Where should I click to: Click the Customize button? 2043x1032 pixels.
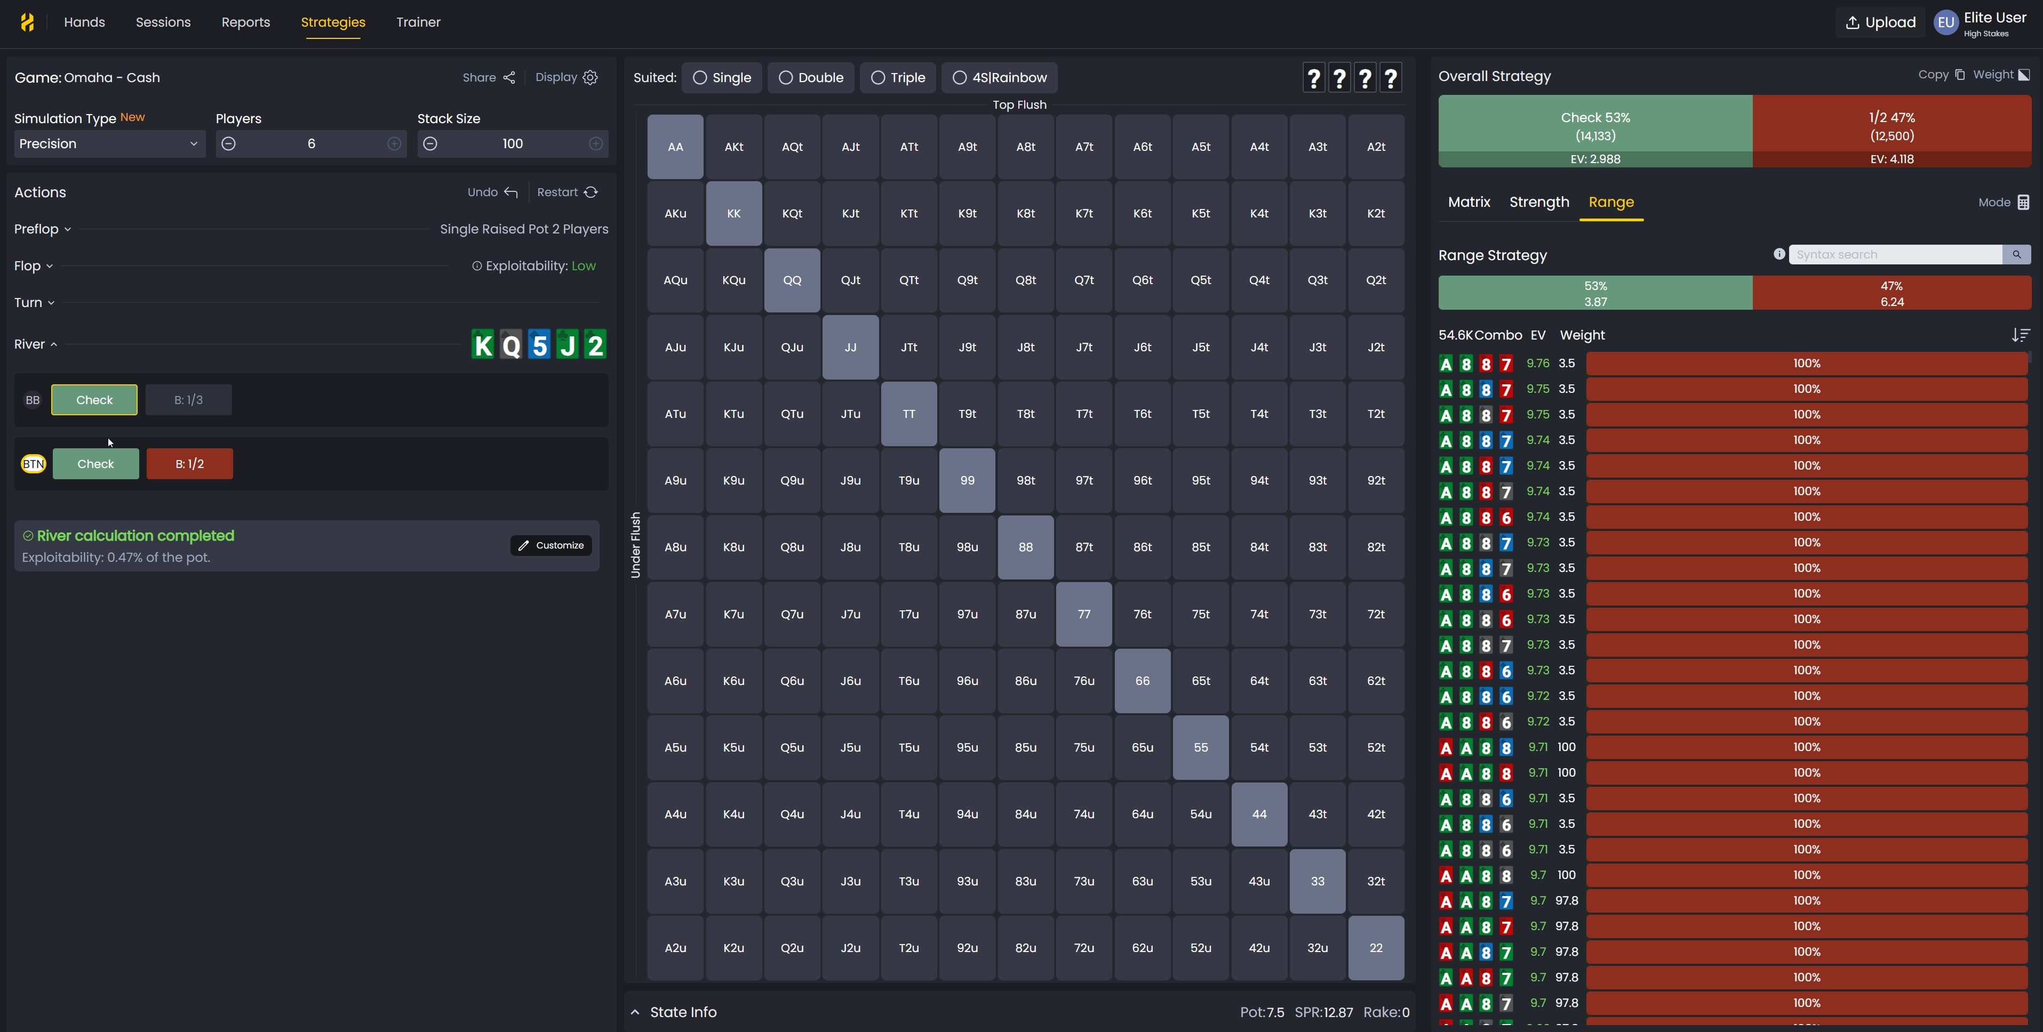(551, 545)
